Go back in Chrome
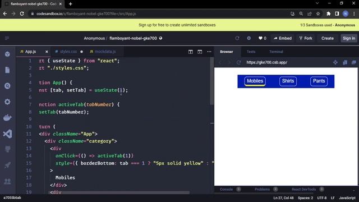The height and width of the screenshot is (202, 359). point(5,13)
